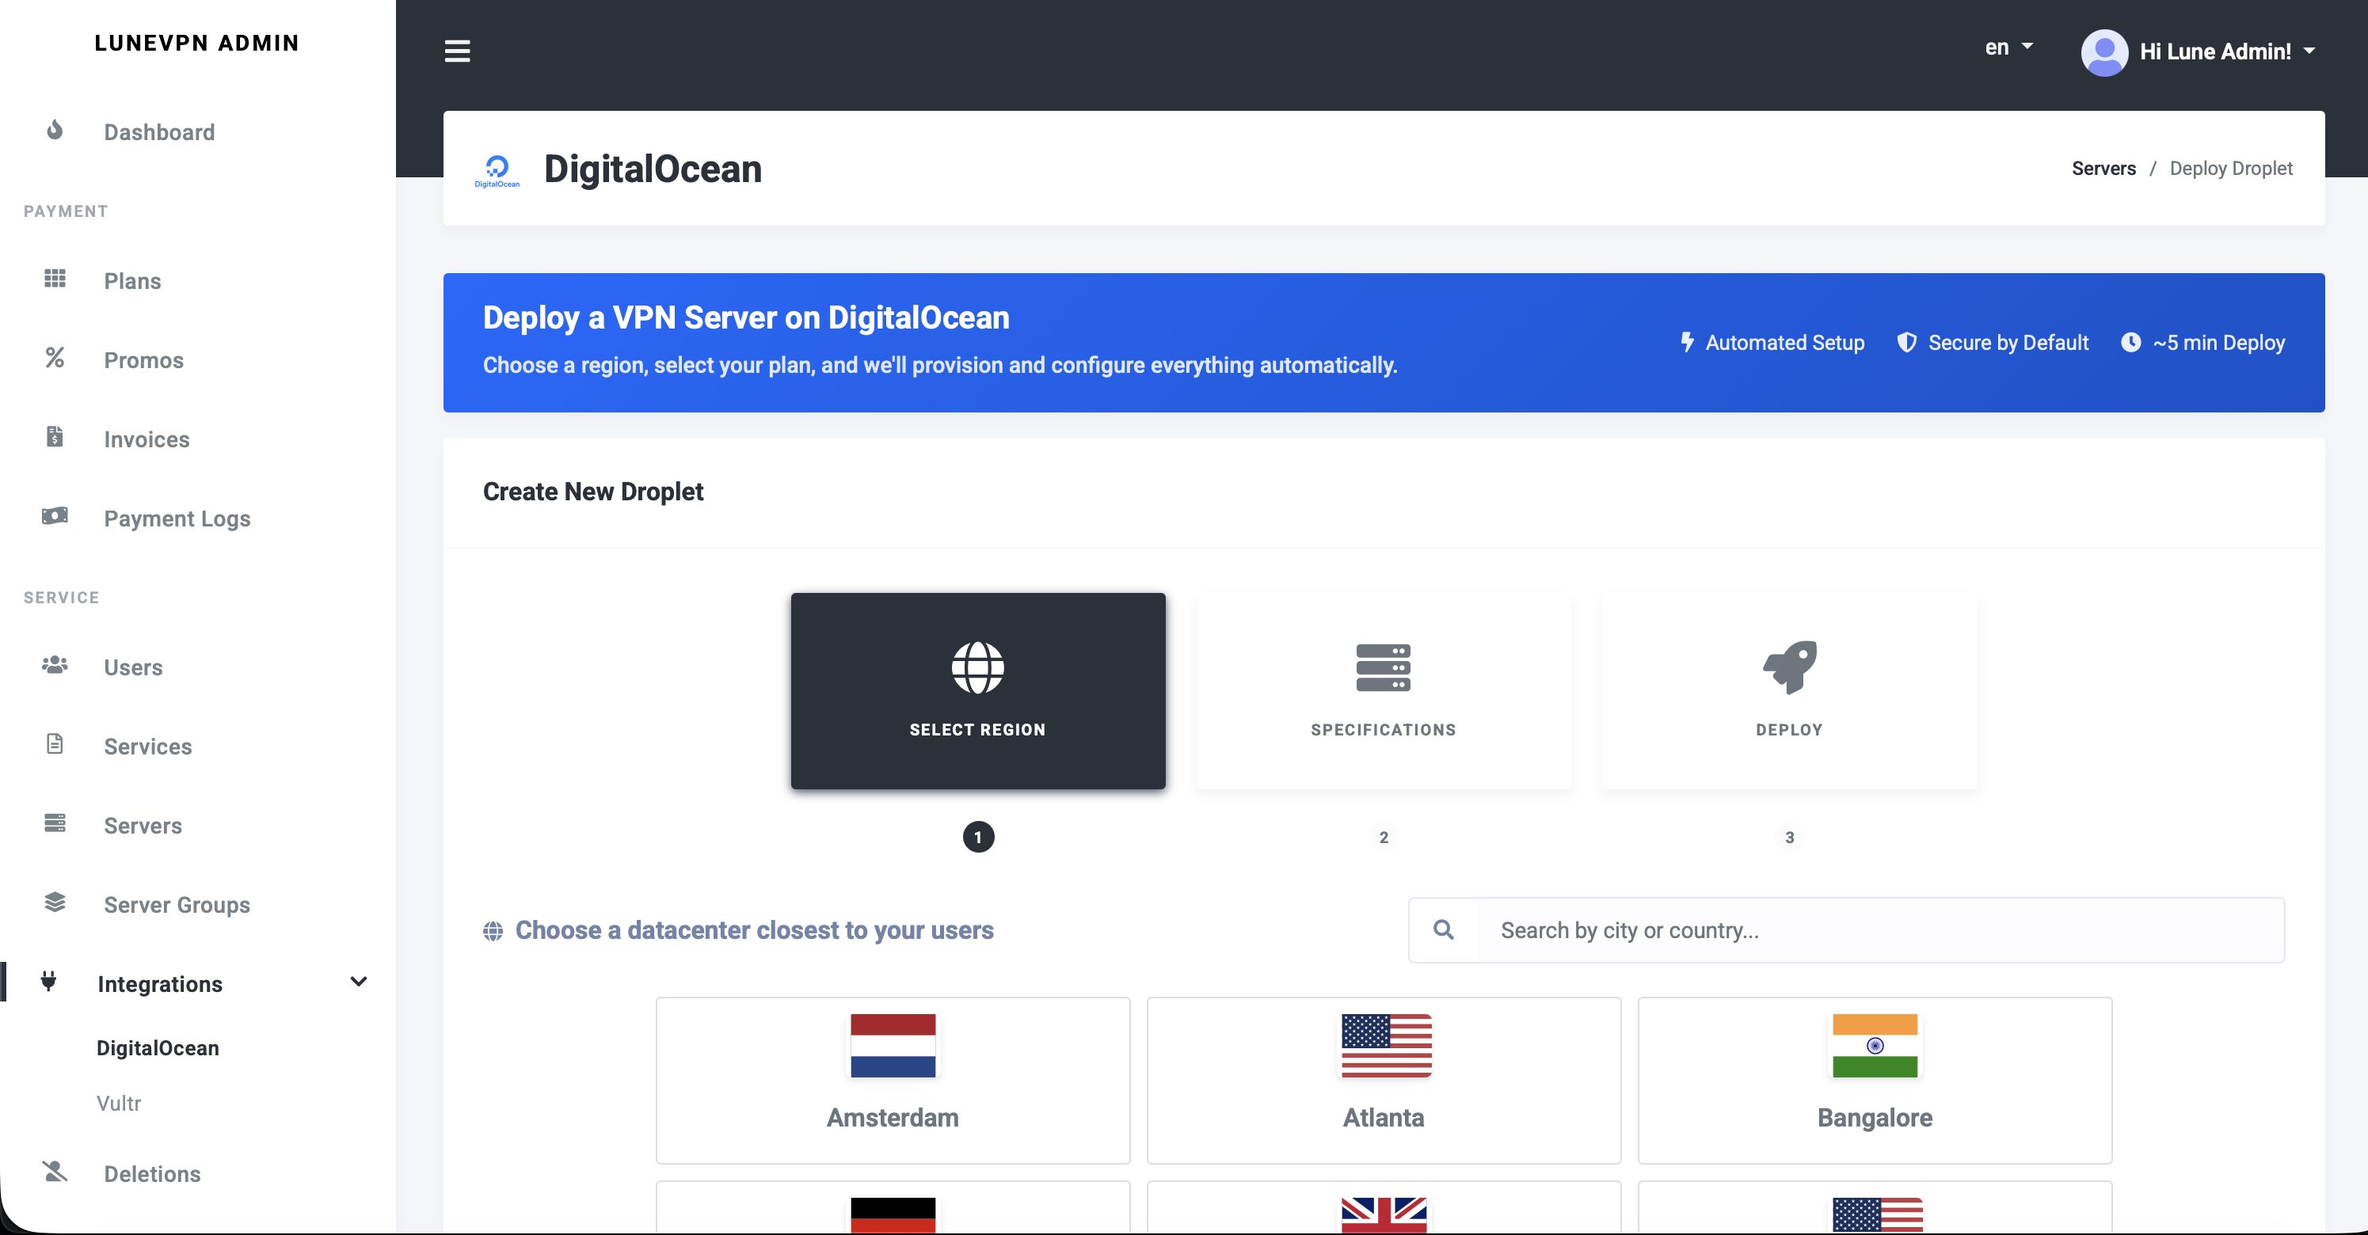The image size is (2368, 1235).
Task: Click the Server Groups layers icon
Action: [x=55, y=902]
